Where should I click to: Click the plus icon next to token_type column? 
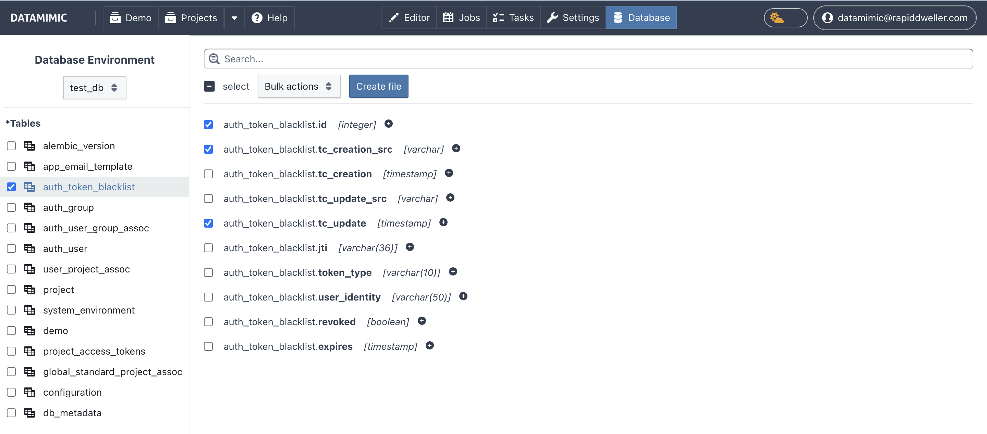click(453, 272)
